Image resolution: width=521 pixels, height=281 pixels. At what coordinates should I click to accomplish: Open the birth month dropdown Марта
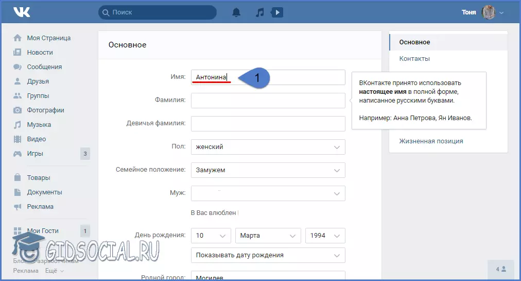click(268, 236)
